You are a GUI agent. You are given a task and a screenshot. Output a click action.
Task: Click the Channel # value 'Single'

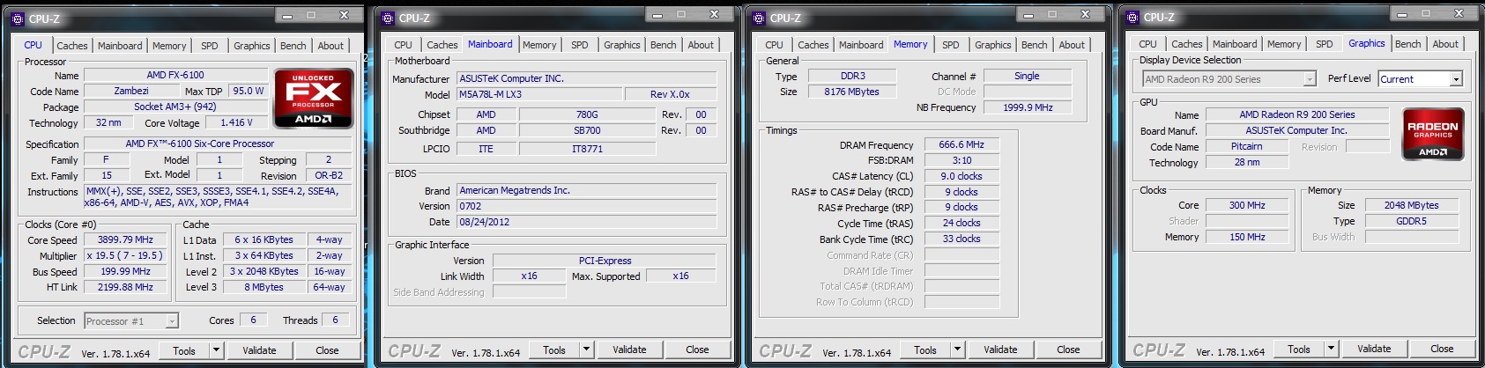(1028, 76)
